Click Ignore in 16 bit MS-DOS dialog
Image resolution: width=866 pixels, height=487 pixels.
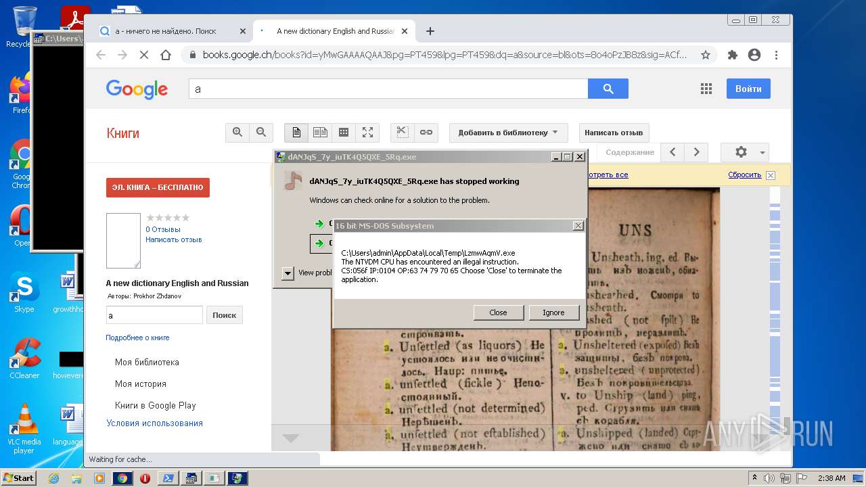pyautogui.click(x=553, y=312)
